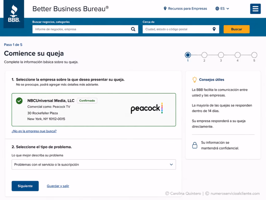Select step 4 progress indicator
This screenshot has height=200, width=266.
click(237, 55)
